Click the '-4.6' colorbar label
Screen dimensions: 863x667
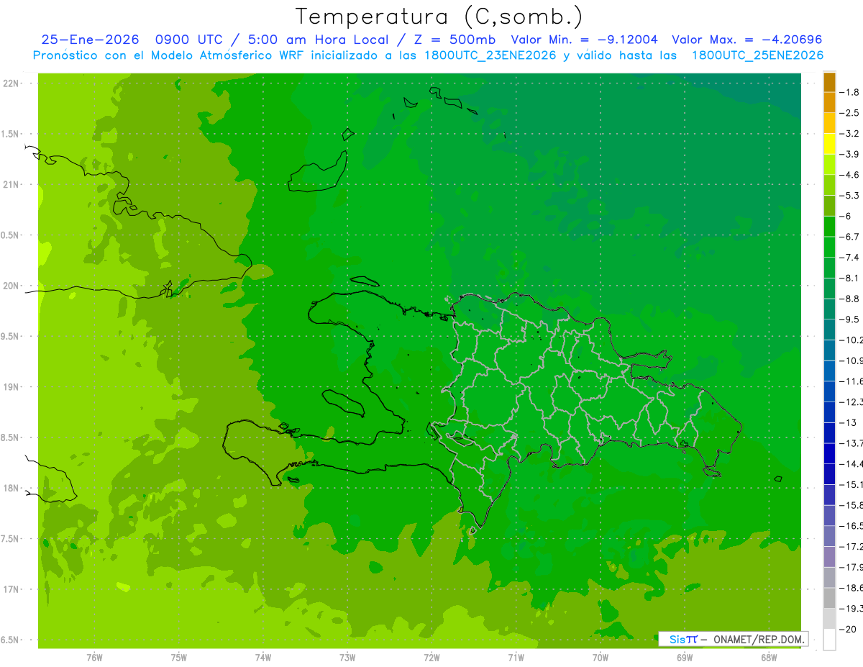(x=849, y=175)
